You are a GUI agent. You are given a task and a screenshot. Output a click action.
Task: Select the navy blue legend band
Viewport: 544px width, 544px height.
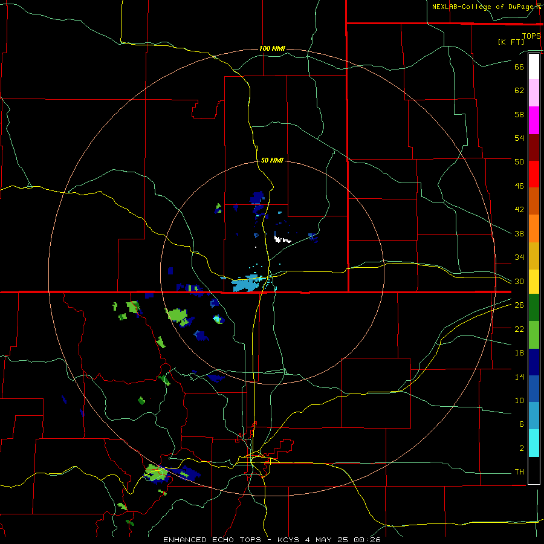[x=534, y=362]
